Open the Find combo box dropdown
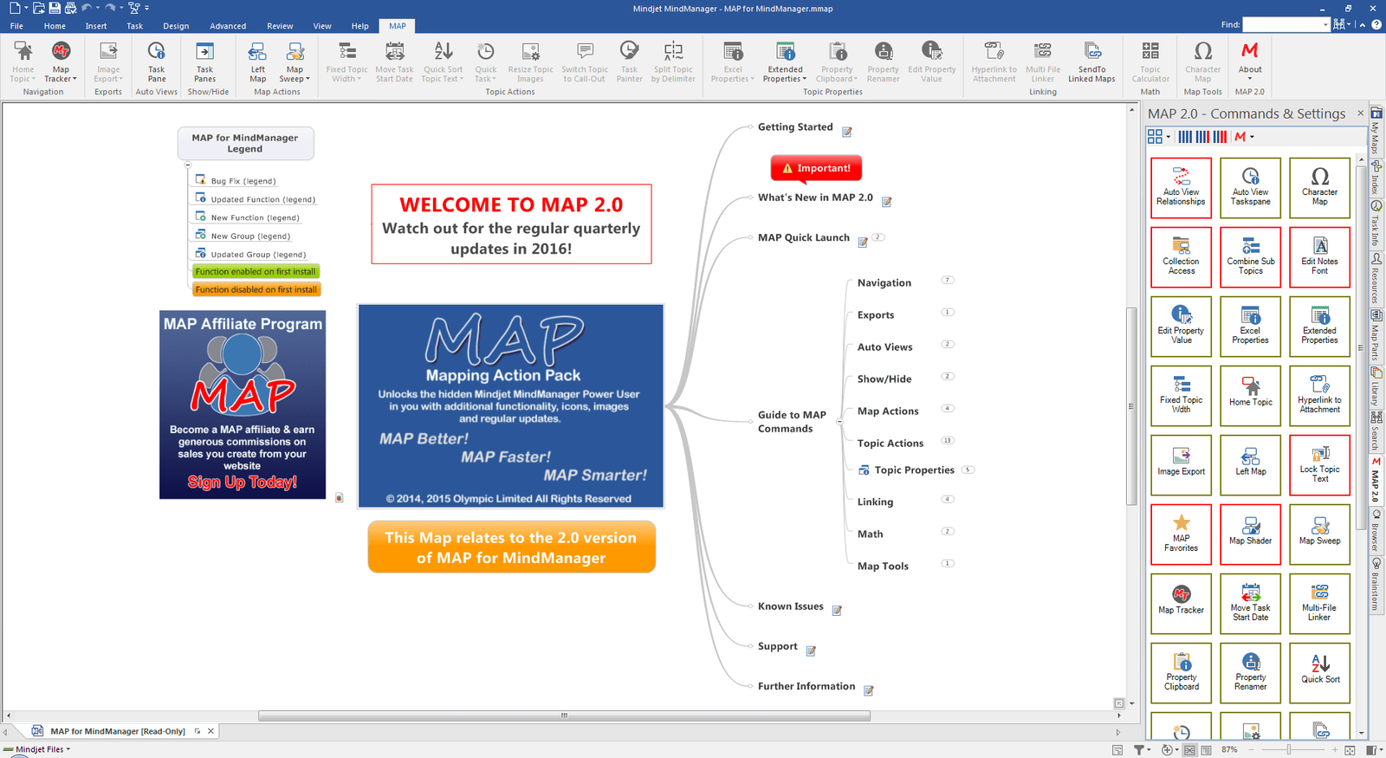 tap(1325, 25)
